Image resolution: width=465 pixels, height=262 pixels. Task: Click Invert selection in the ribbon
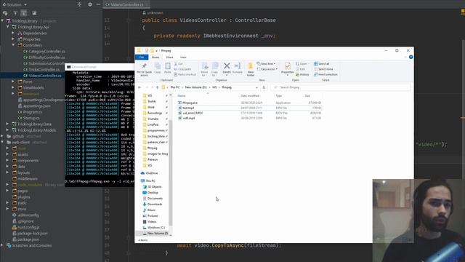click(325, 74)
